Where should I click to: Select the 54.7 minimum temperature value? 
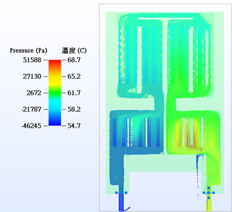(x=74, y=126)
